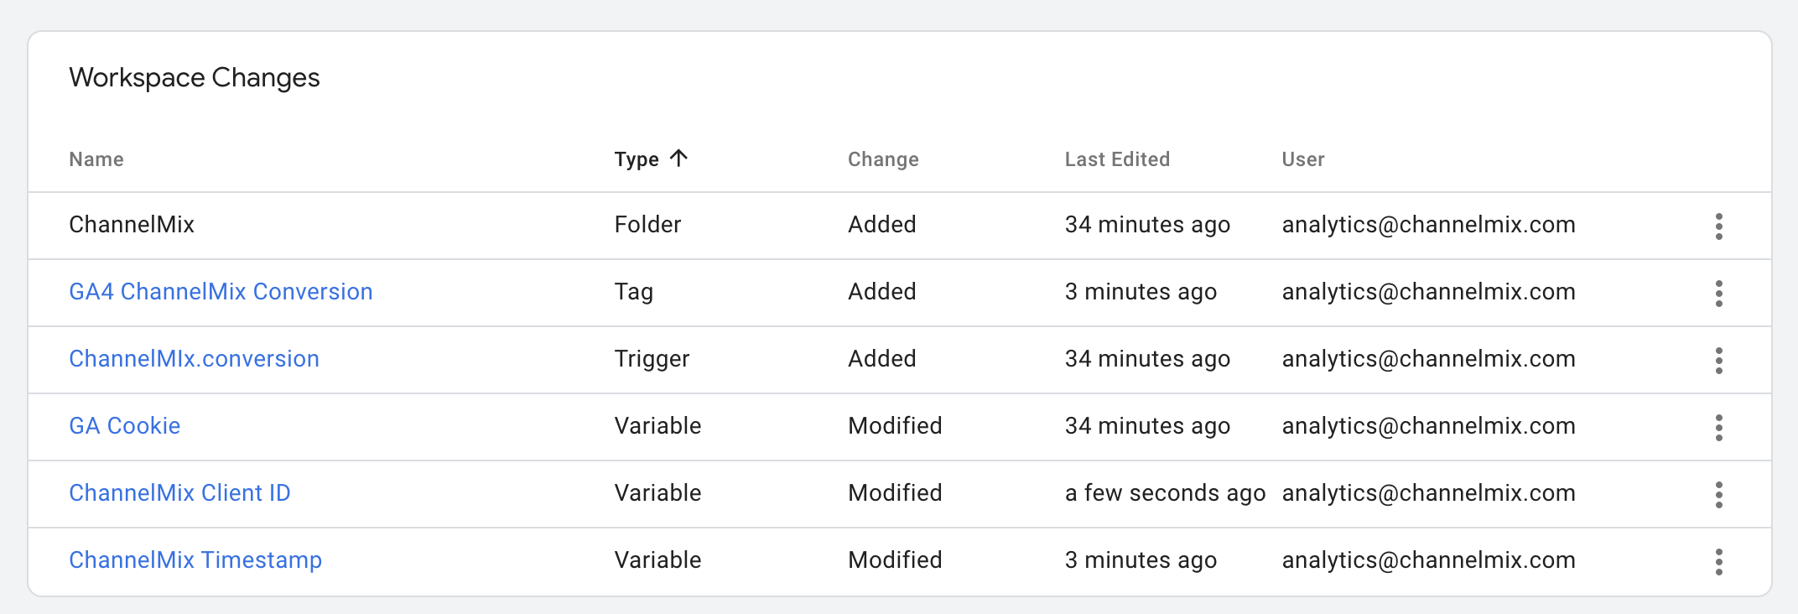Open three-dot menu for ChannelMIx.conversion trigger
Screen dimensions: 1798x614
(1718, 360)
